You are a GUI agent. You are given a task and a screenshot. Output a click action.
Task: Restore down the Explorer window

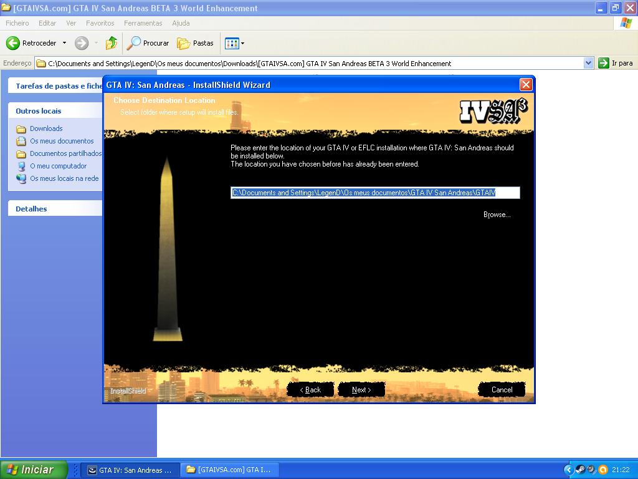pos(615,8)
